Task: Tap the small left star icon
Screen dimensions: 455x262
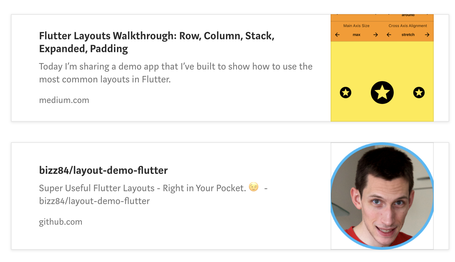Action: pyautogui.click(x=345, y=93)
